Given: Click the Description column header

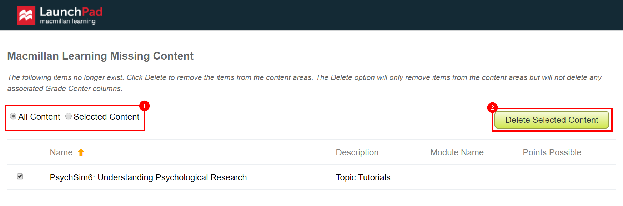Looking at the screenshot, I should [x=357, y=152].
